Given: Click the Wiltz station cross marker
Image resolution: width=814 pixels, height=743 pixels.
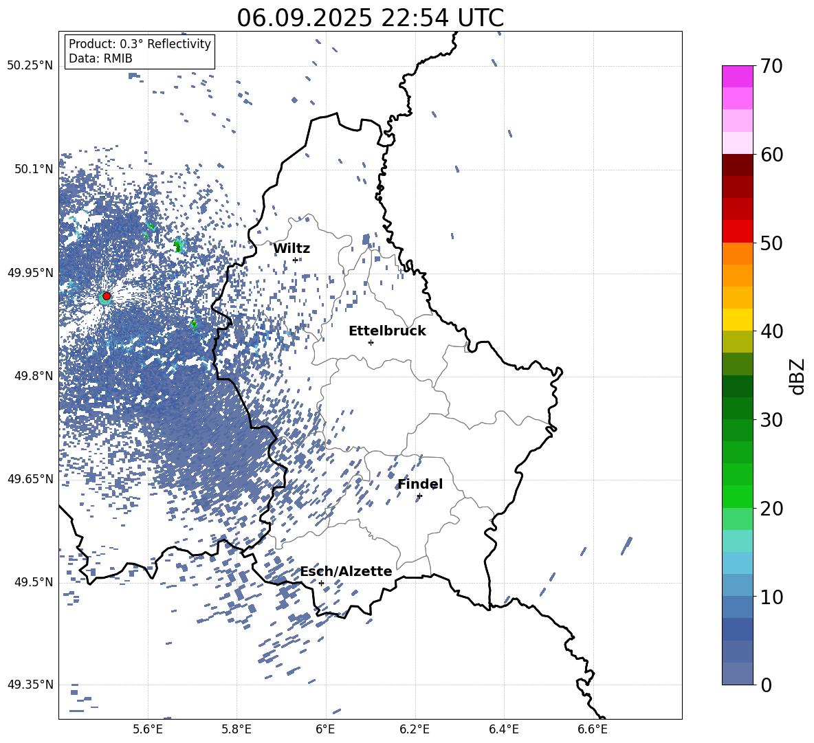Looking at the screenshot, I should 296,260.
